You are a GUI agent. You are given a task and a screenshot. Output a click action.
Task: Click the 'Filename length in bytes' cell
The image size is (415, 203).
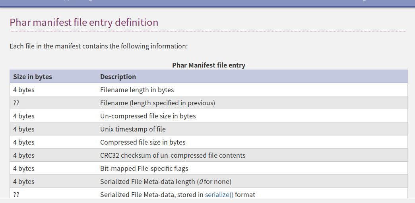click(x=137, y=90)
